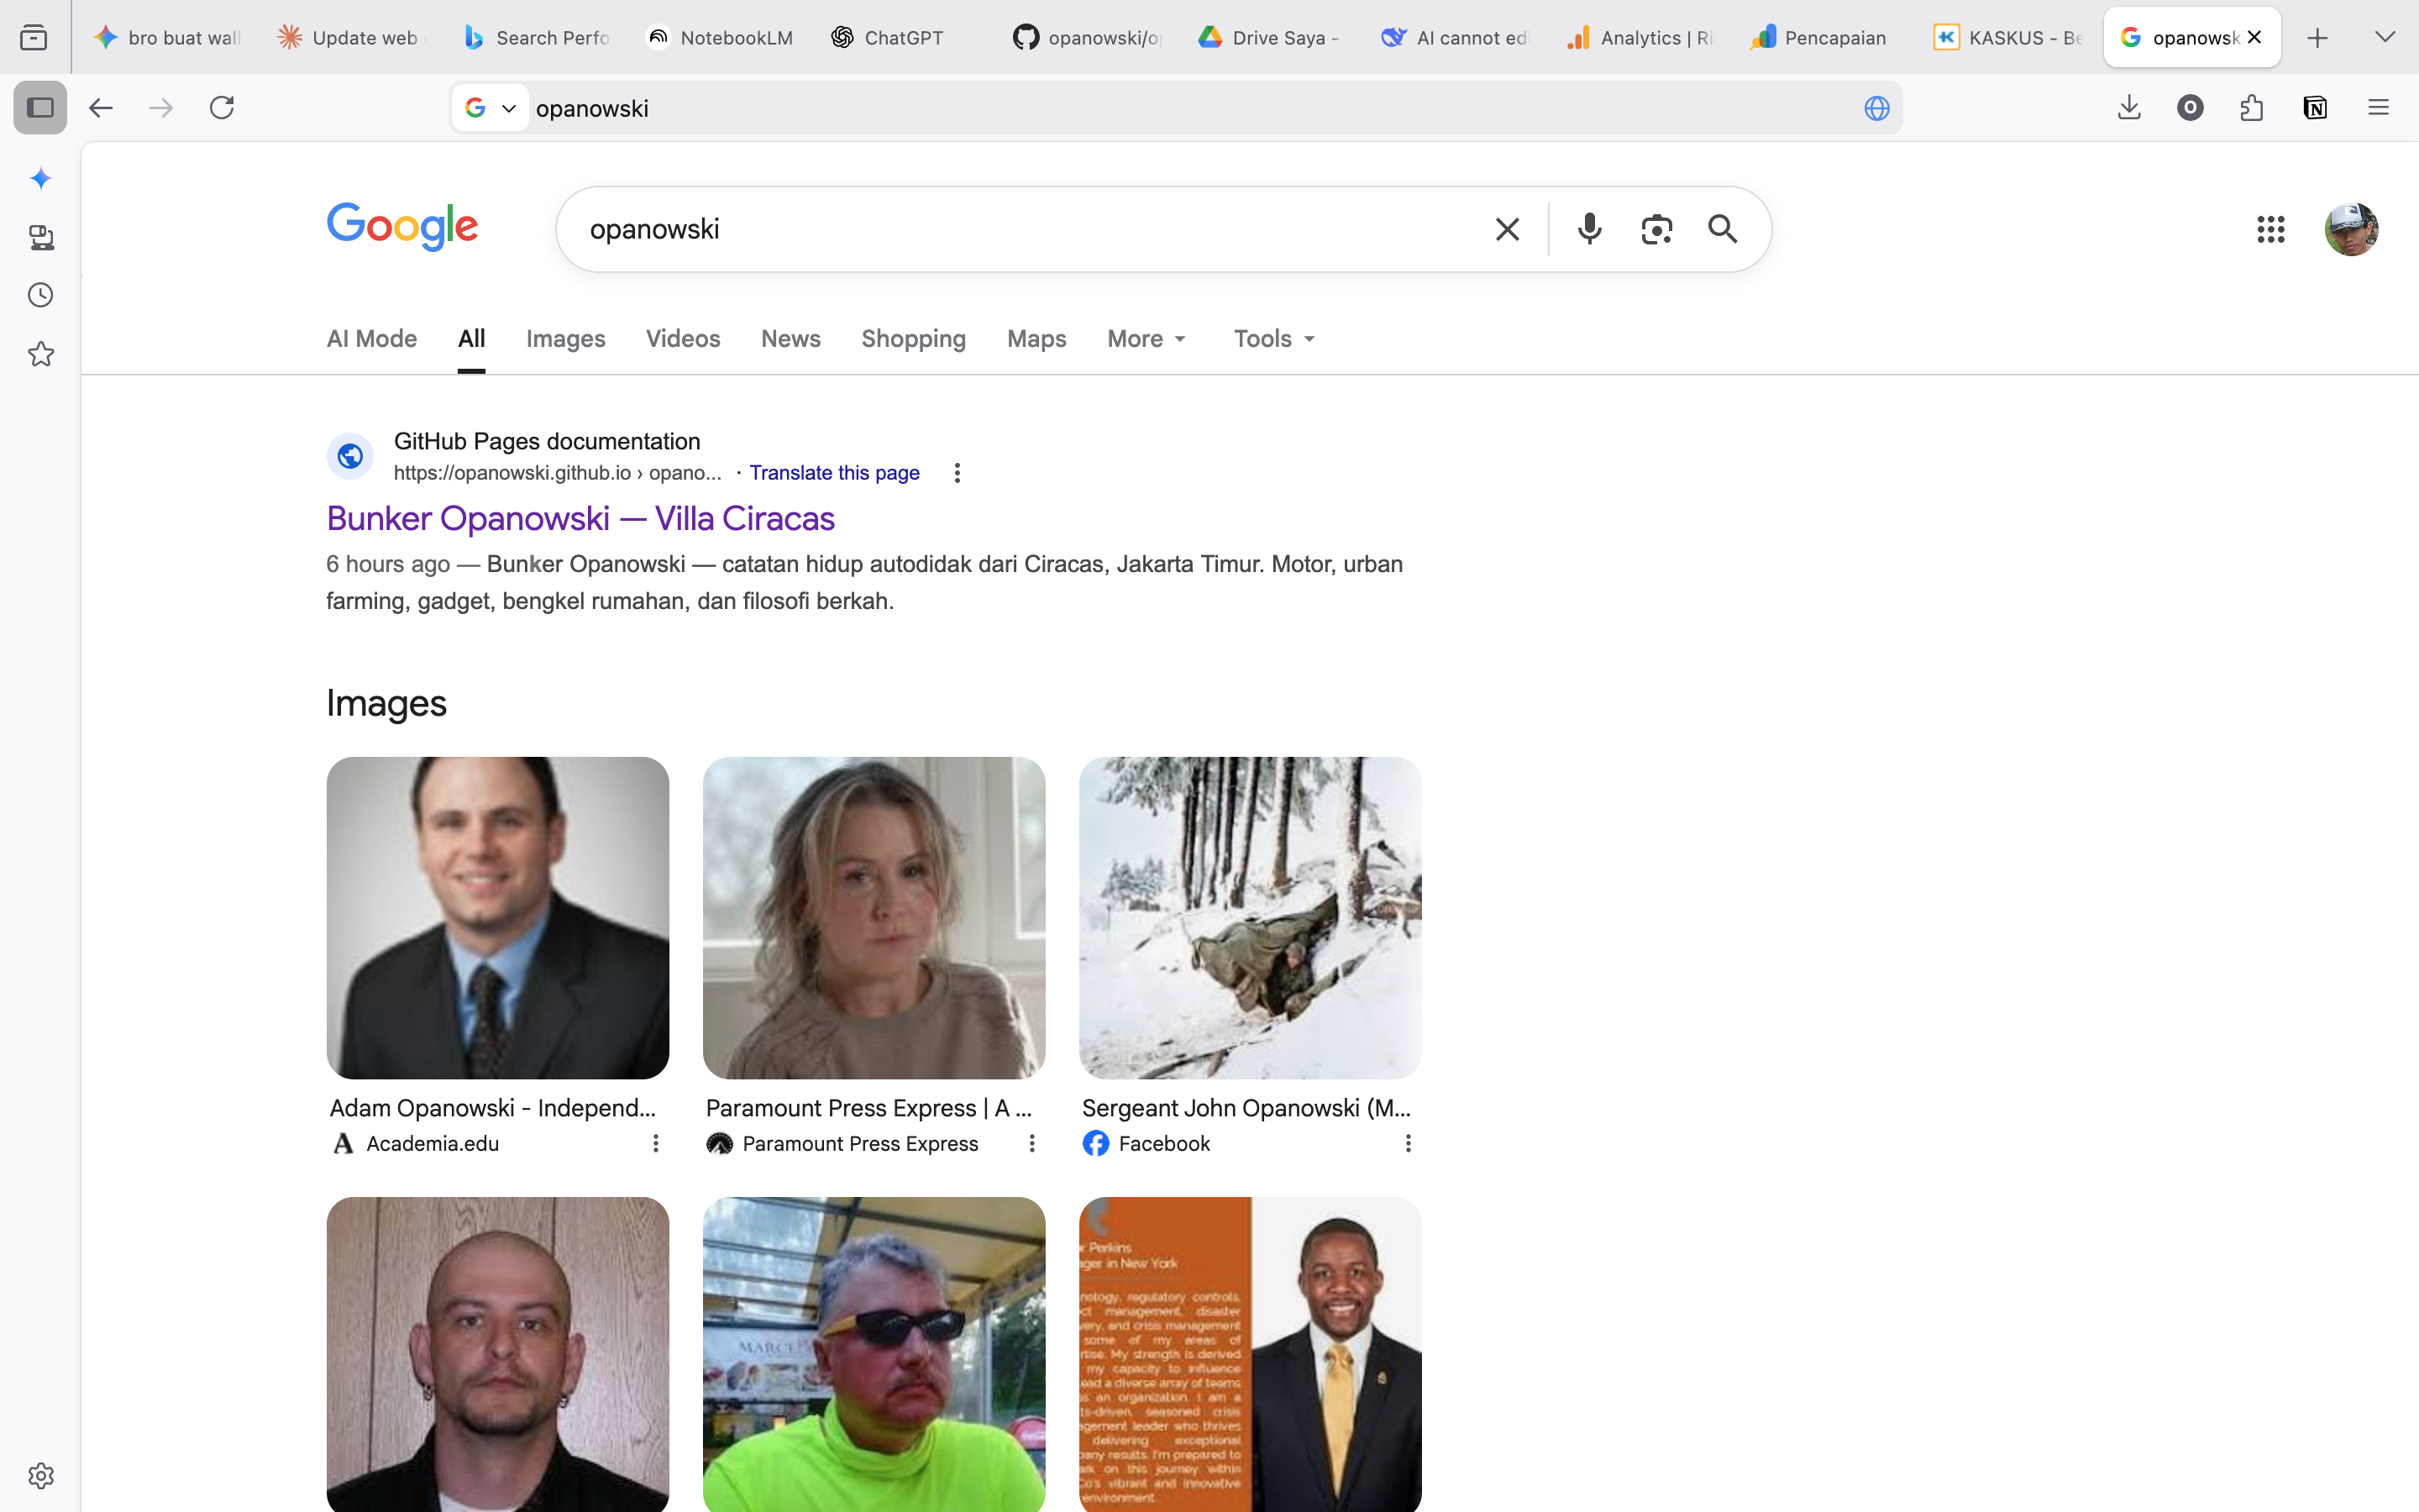2419x1512 pixels.
Task: Click the Google logo
Action: 401,227
